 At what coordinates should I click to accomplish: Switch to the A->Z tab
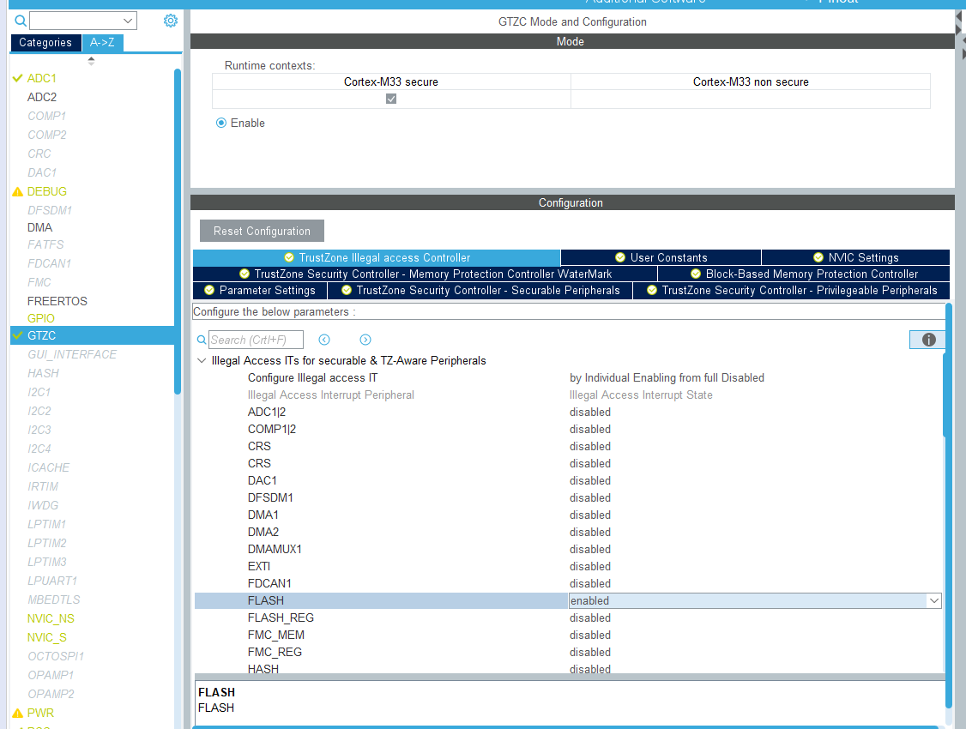tap(102, 41)
